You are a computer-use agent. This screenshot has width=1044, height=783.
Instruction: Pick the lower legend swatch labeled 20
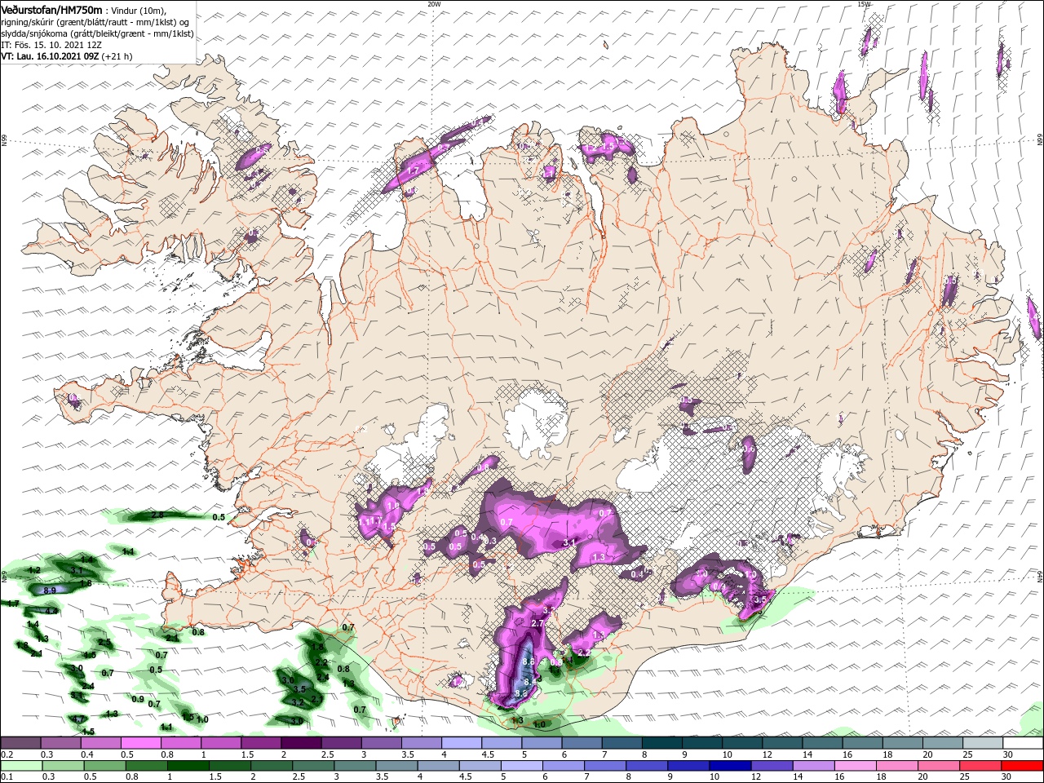[x=939, y=765]
